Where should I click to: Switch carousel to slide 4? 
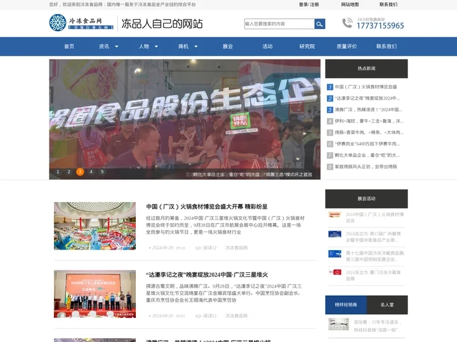click(91, 172)
